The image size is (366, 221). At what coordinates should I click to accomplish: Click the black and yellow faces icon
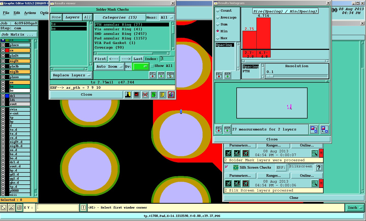[128, 95]
